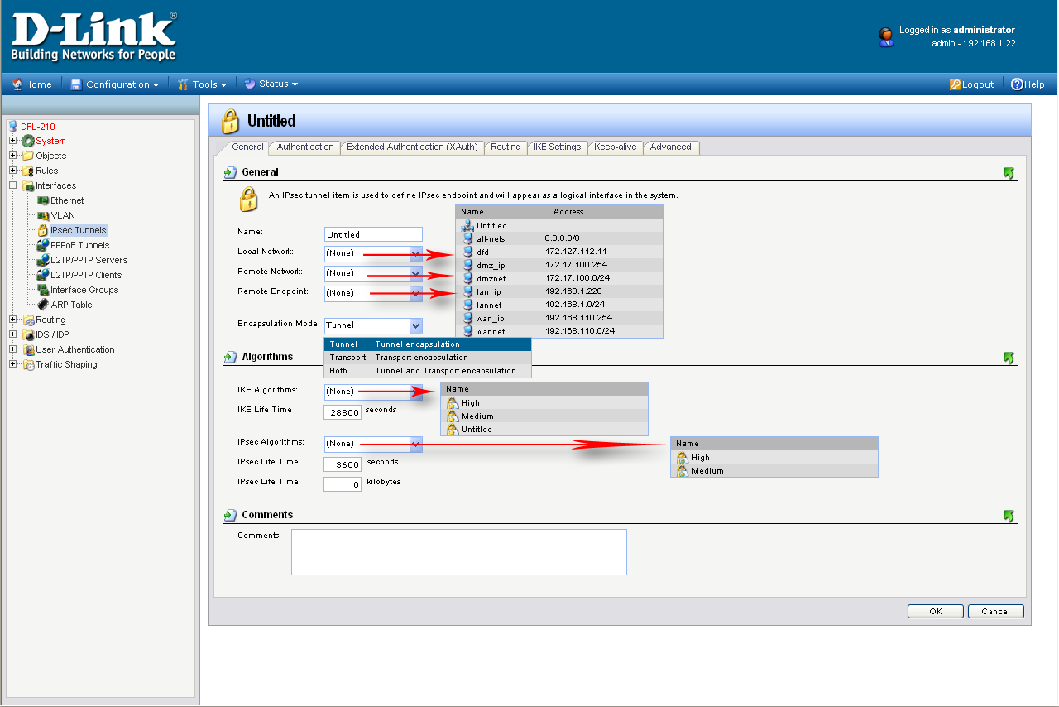Expand the Routing tree node
Viewport: 1059px width, 707px height.
13,320
